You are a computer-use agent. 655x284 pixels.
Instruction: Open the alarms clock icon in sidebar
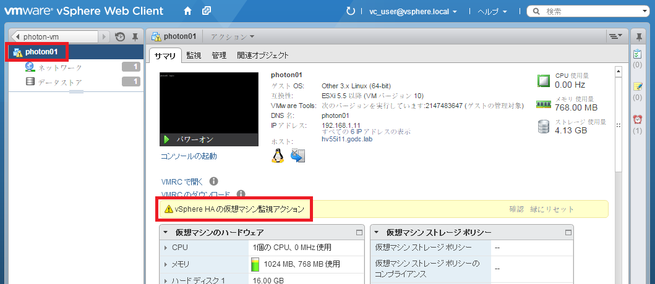[638, 120]
